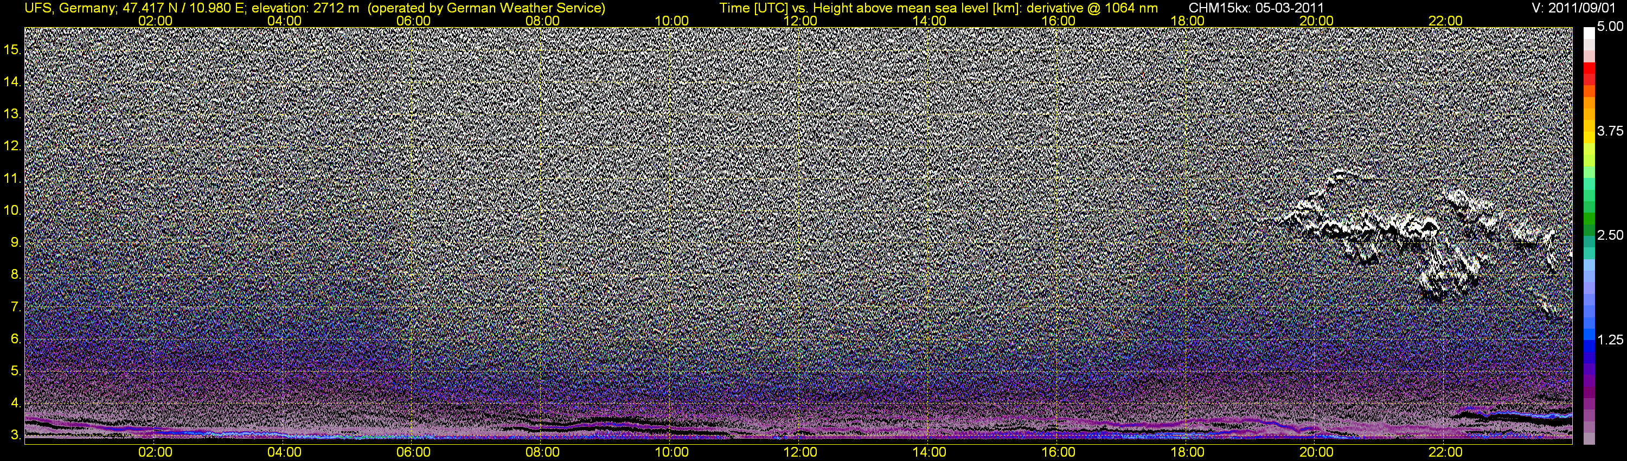
Task: Click the '16:00' label on the top time axis
Action: coord(1059,21)
